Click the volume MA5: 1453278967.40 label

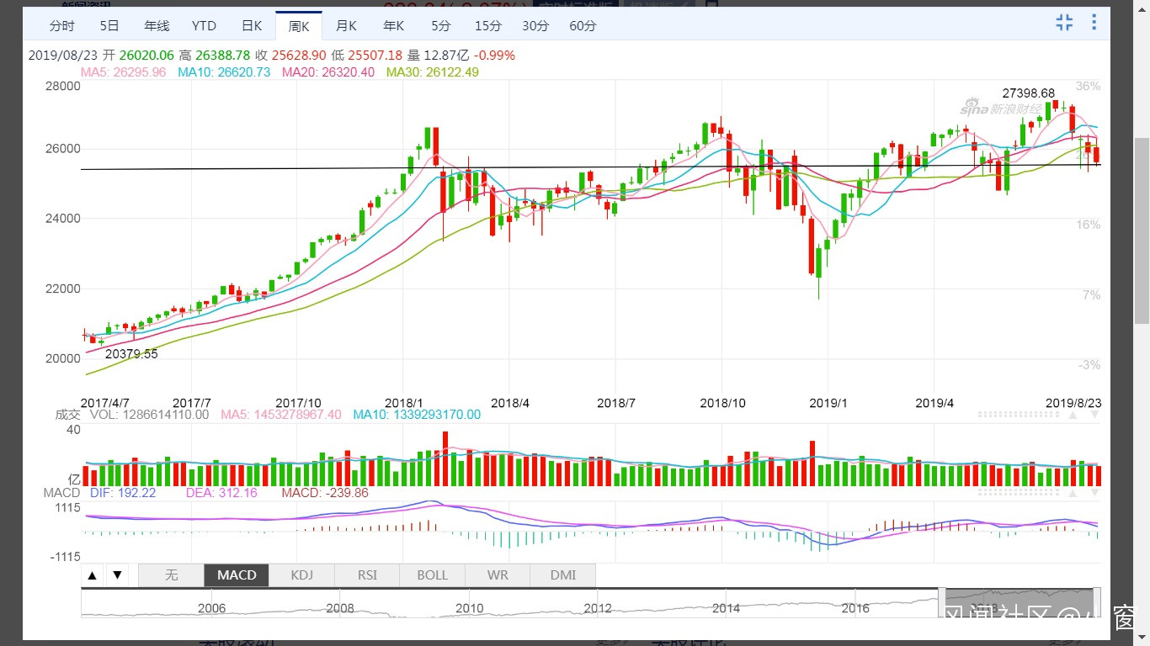[281, 415]
